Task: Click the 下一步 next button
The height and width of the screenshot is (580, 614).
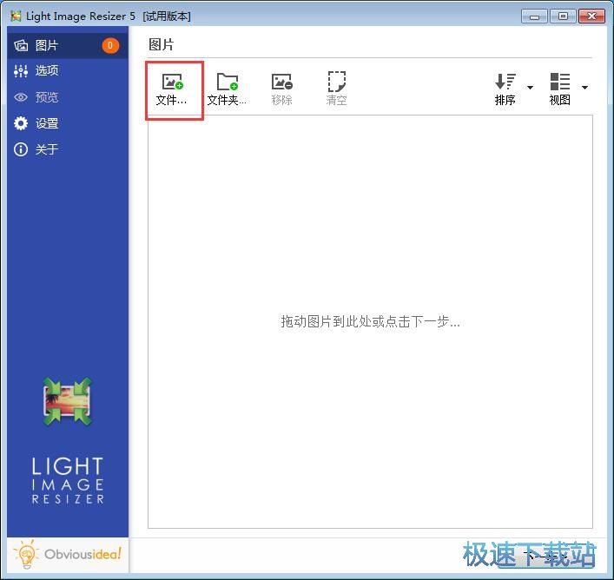Action: pyautogui.click(x=545, y=556)
